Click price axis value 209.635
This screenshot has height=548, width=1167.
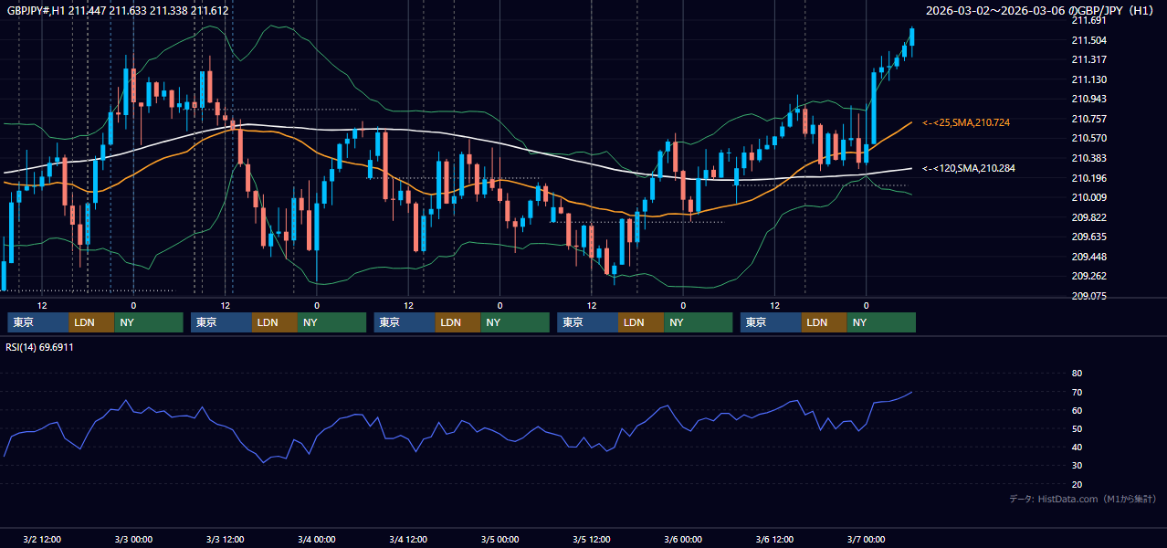coord(1088,237)
